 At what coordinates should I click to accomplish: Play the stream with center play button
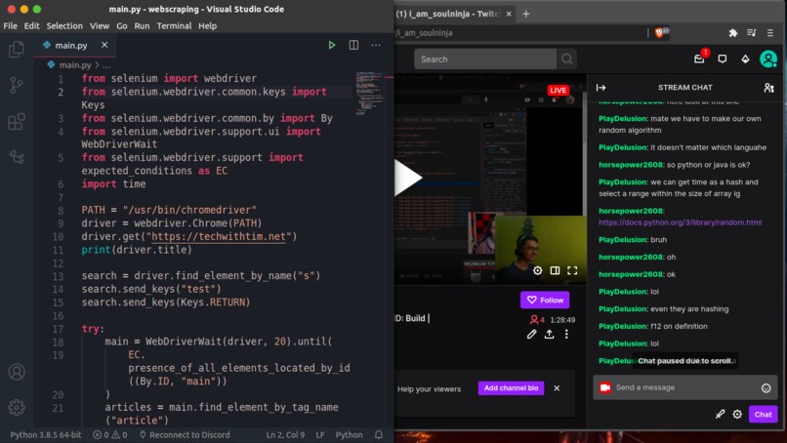point(407,178)
